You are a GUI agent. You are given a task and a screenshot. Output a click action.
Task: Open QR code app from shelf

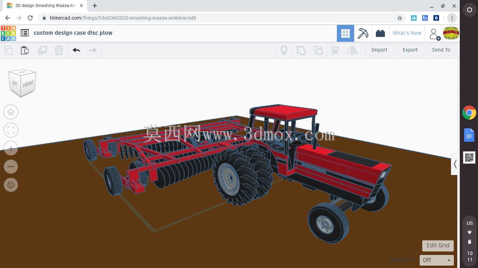(469, 158)
